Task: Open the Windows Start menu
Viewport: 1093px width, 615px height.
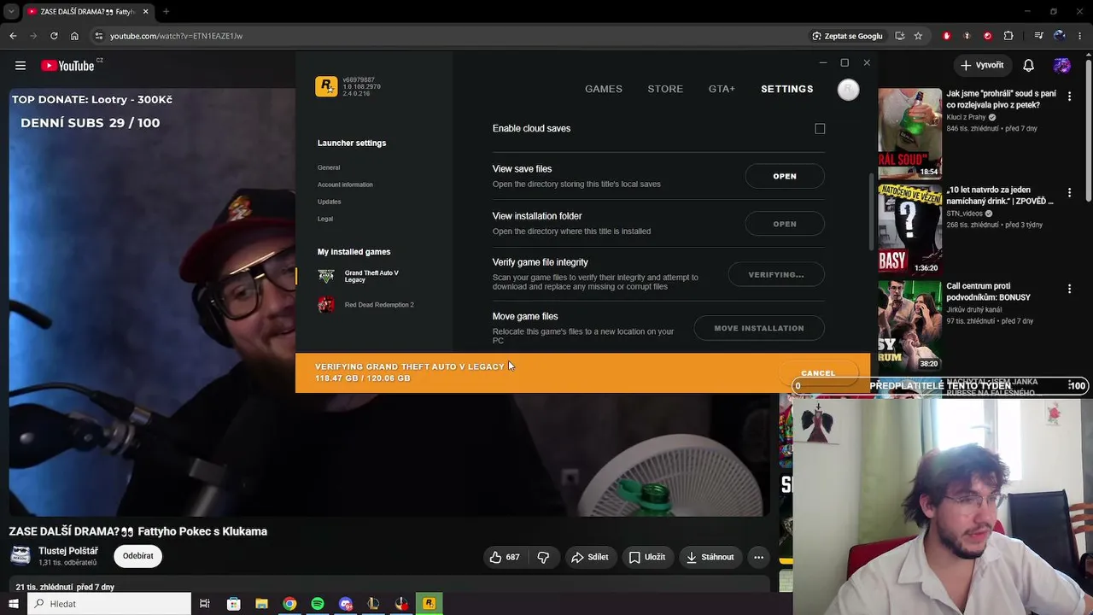Action: click(x=13, y=604)
